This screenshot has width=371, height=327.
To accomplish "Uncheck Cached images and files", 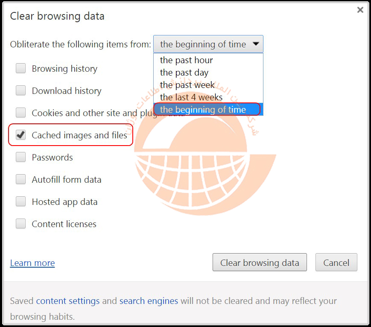I will point(21,135).
